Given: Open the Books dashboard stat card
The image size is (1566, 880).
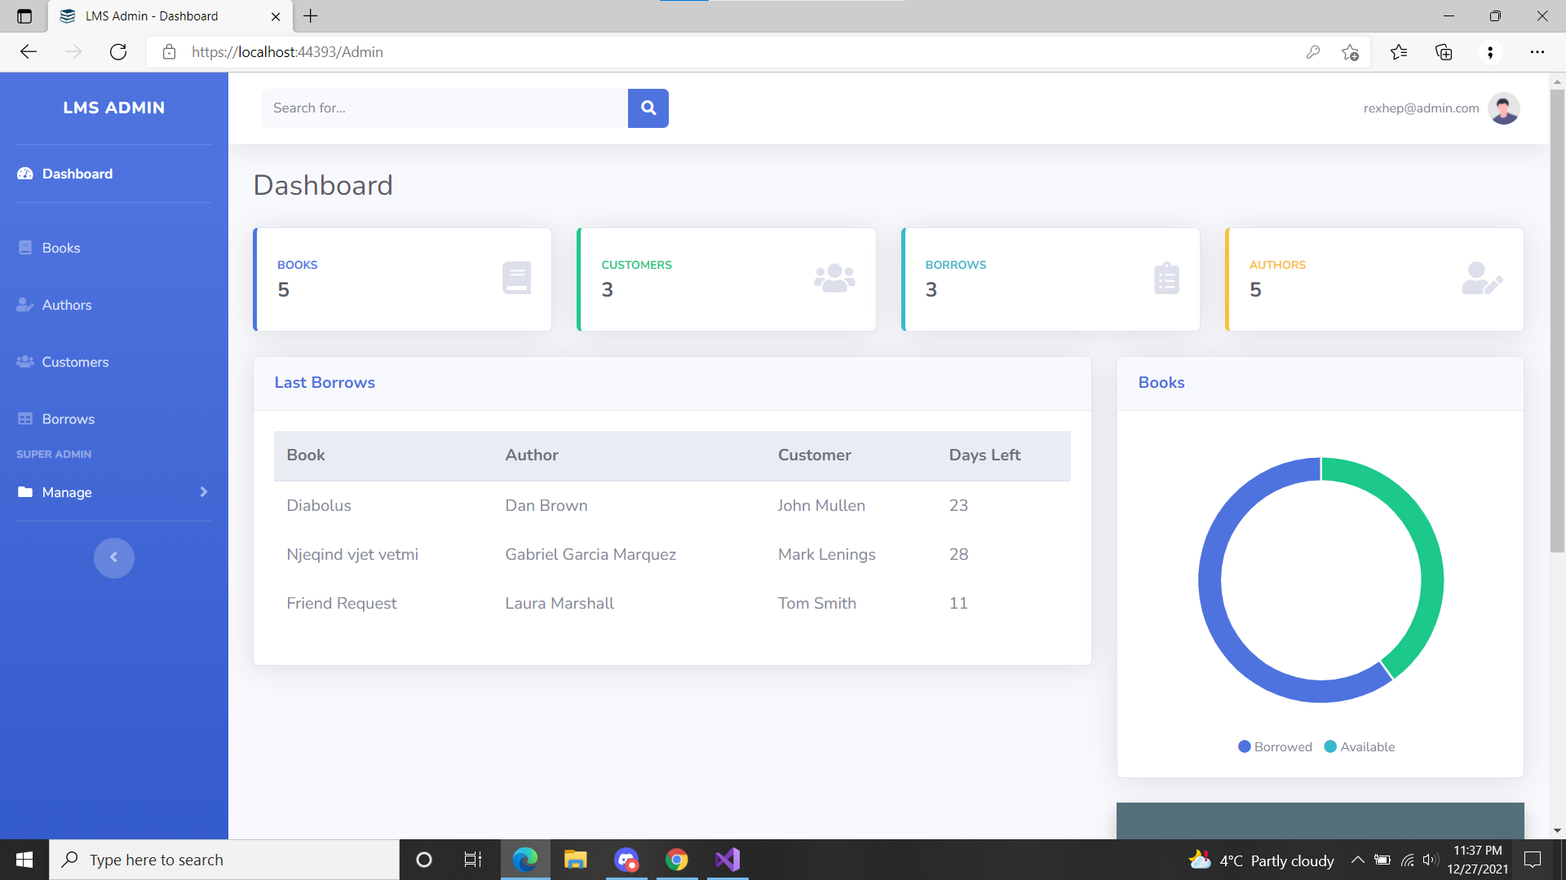Looking at the screenshot, I should [x=404, y=279].
